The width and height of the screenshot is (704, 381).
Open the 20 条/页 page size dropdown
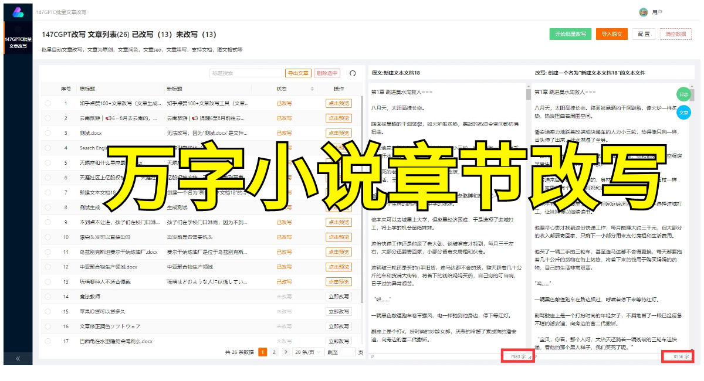(x=308, y=352)
